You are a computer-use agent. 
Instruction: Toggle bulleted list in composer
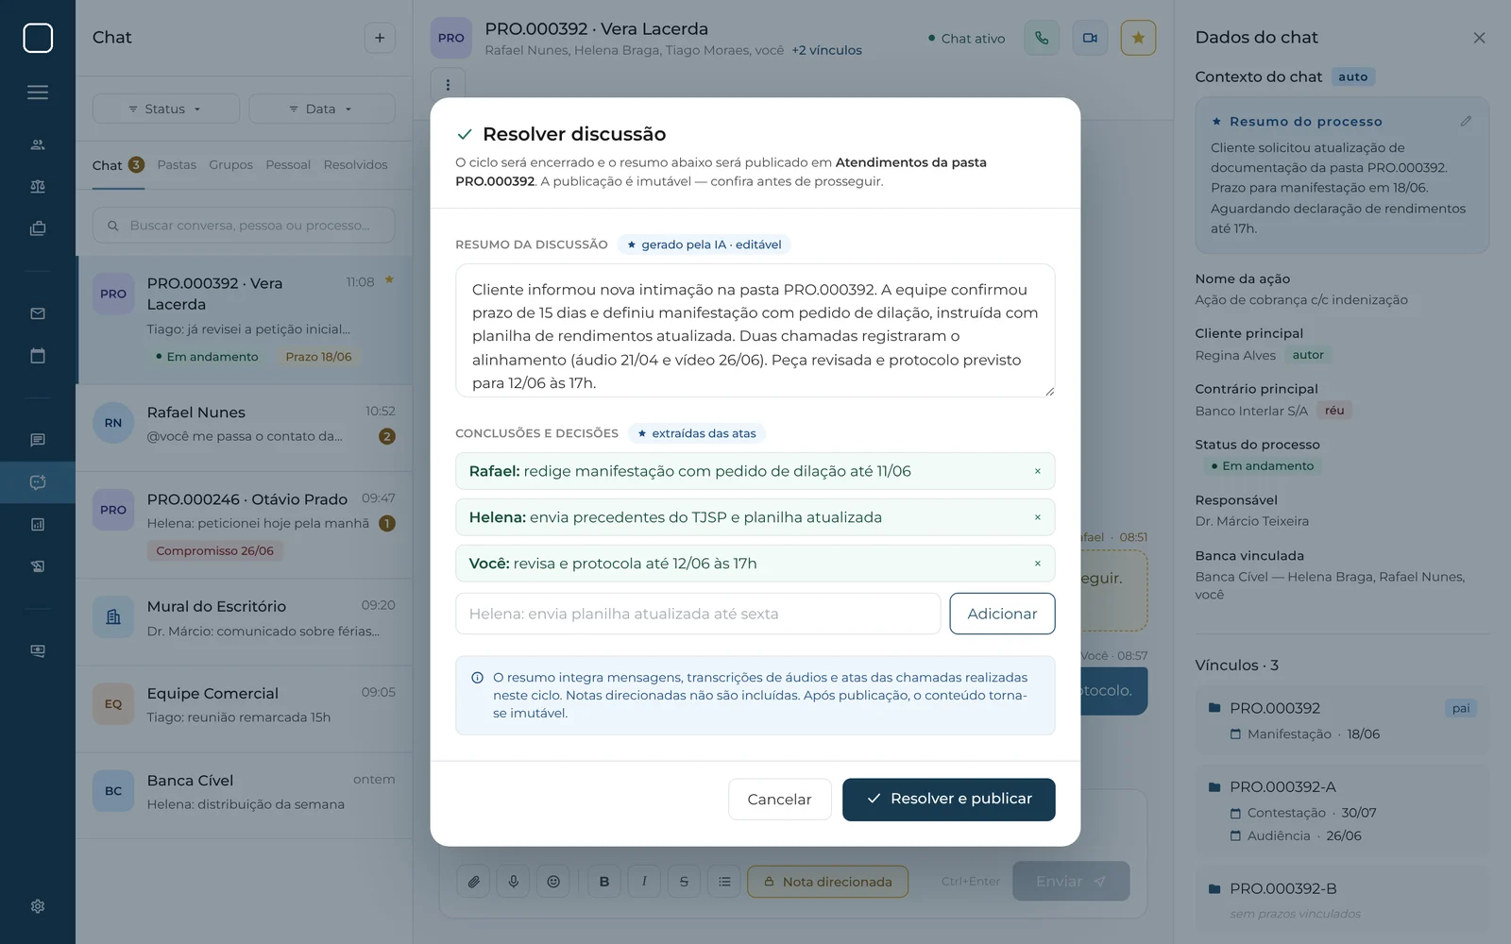[724, 882]
